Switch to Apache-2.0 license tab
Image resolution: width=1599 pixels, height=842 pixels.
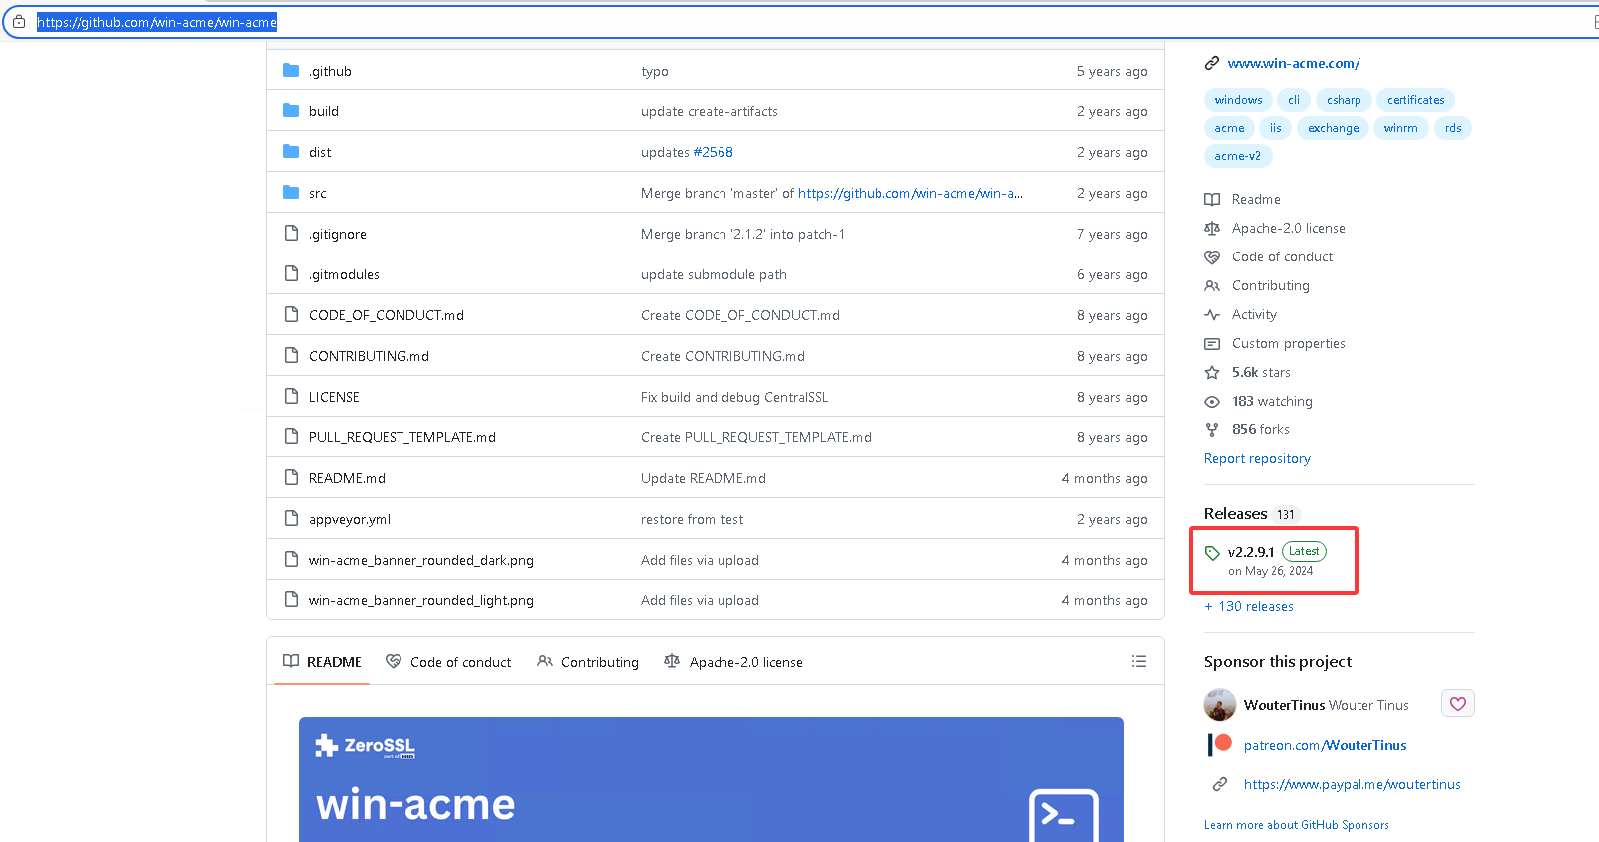[733, 662]
